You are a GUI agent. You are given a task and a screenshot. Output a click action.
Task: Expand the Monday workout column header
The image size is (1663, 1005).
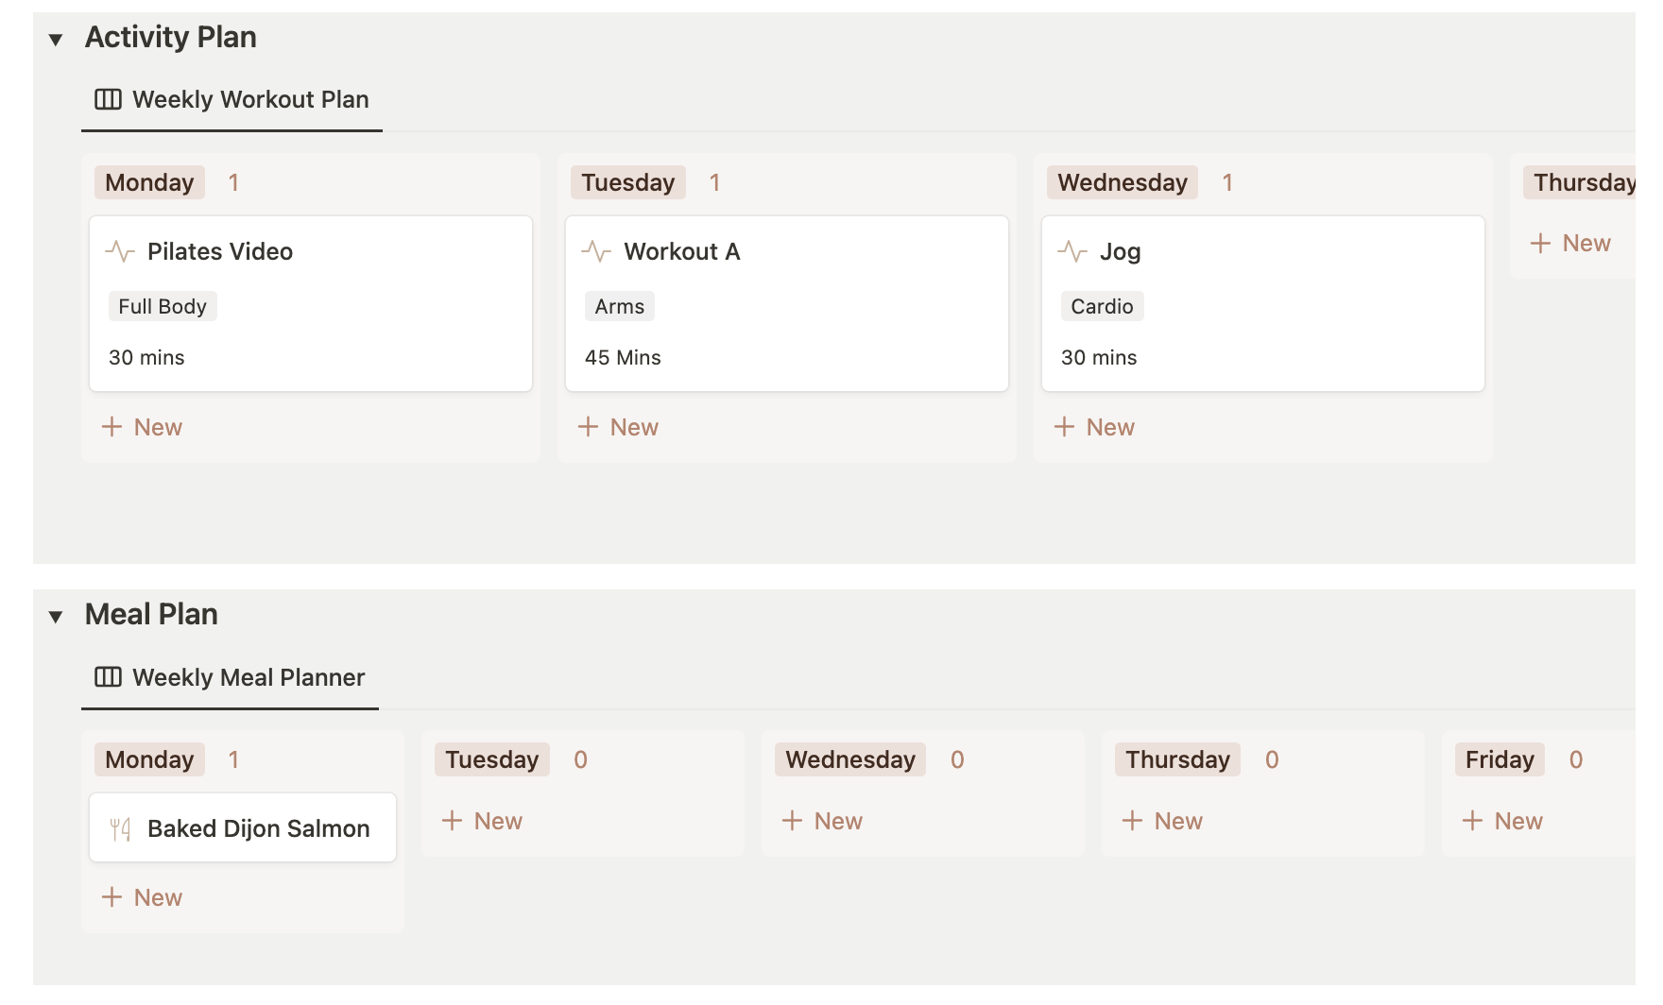click(148, 182)
